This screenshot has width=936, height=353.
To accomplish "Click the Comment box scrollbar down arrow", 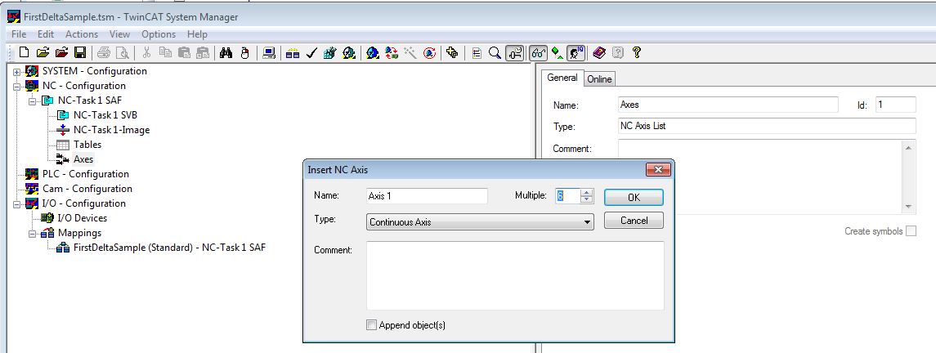I will pyautogui.click(x=908, y=206).
